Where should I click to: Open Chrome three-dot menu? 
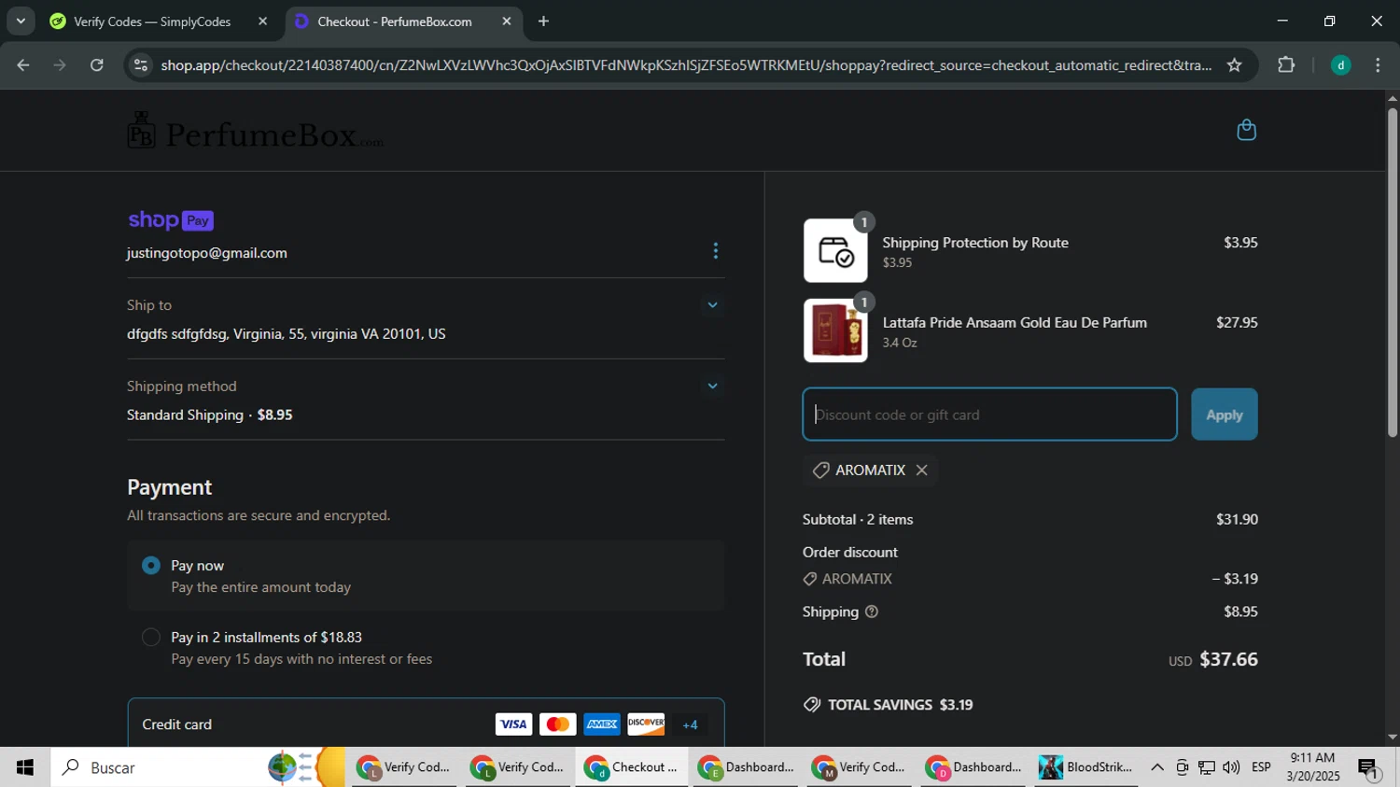(1378, 65)
